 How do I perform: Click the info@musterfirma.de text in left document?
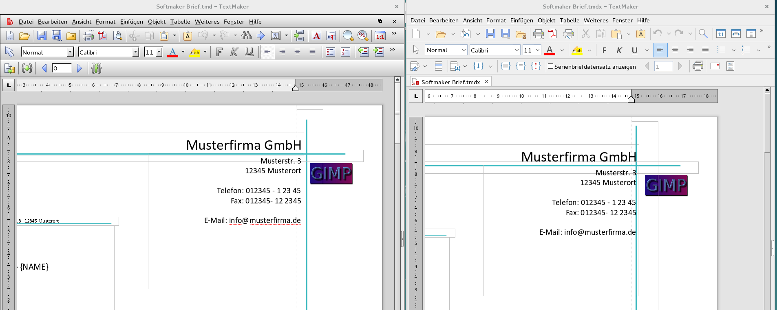(265, 220)
